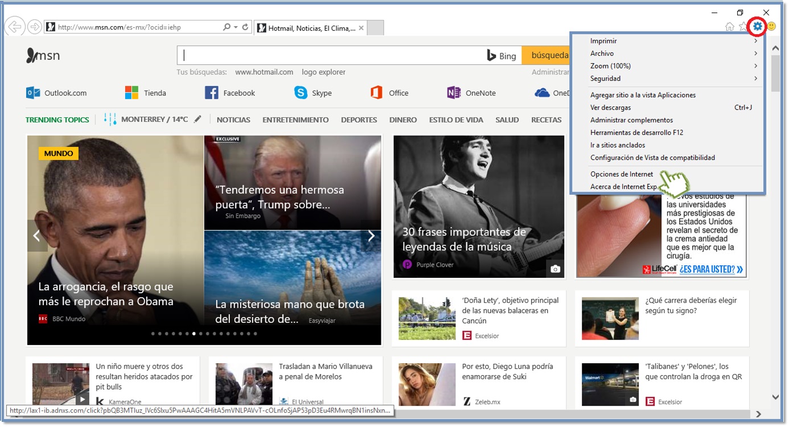Image resolution: width=789 pixels, height=427 pixels.
Task: Open the DINERO section
Action: [x=403, y=120]
